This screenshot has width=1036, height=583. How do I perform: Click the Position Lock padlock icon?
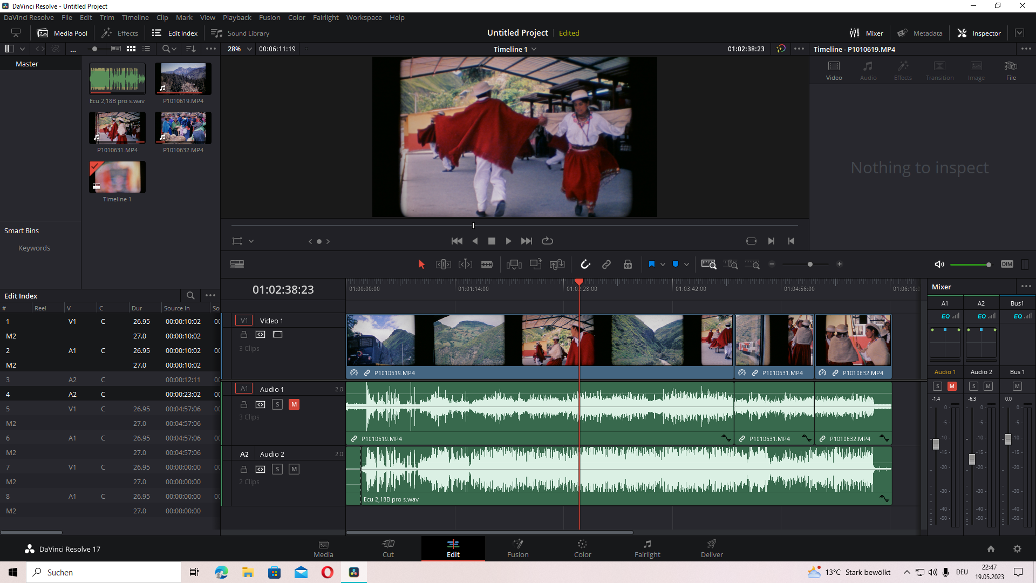pos(628,264)
